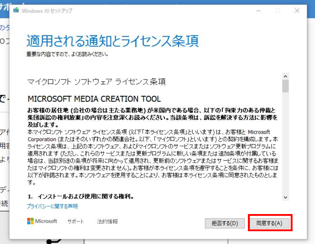
Task: Click the Microsoft logo
Action: pos(42,221)
